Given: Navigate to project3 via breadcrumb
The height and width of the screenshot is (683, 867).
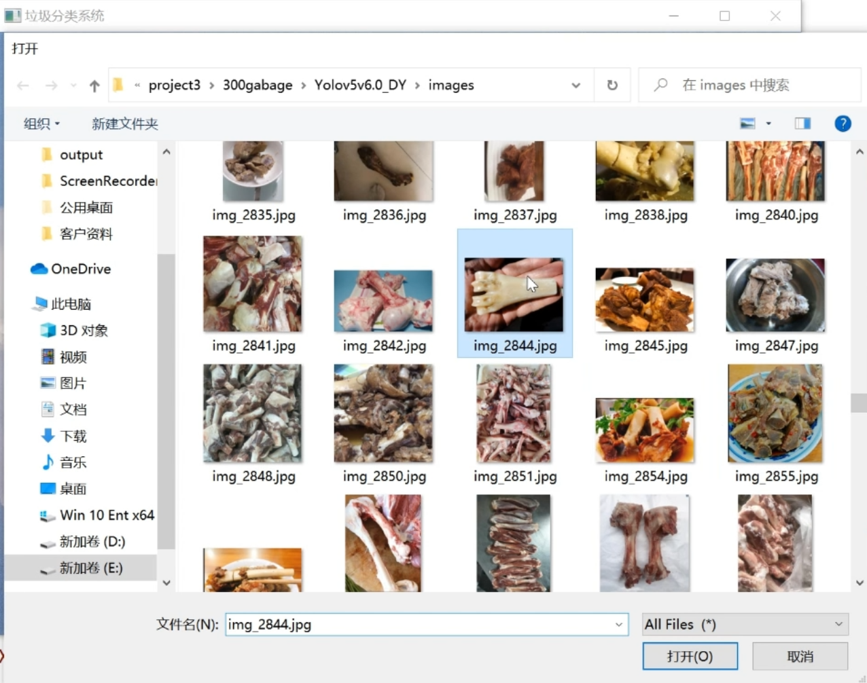Looking at the screenshot, I should point(175,84).
